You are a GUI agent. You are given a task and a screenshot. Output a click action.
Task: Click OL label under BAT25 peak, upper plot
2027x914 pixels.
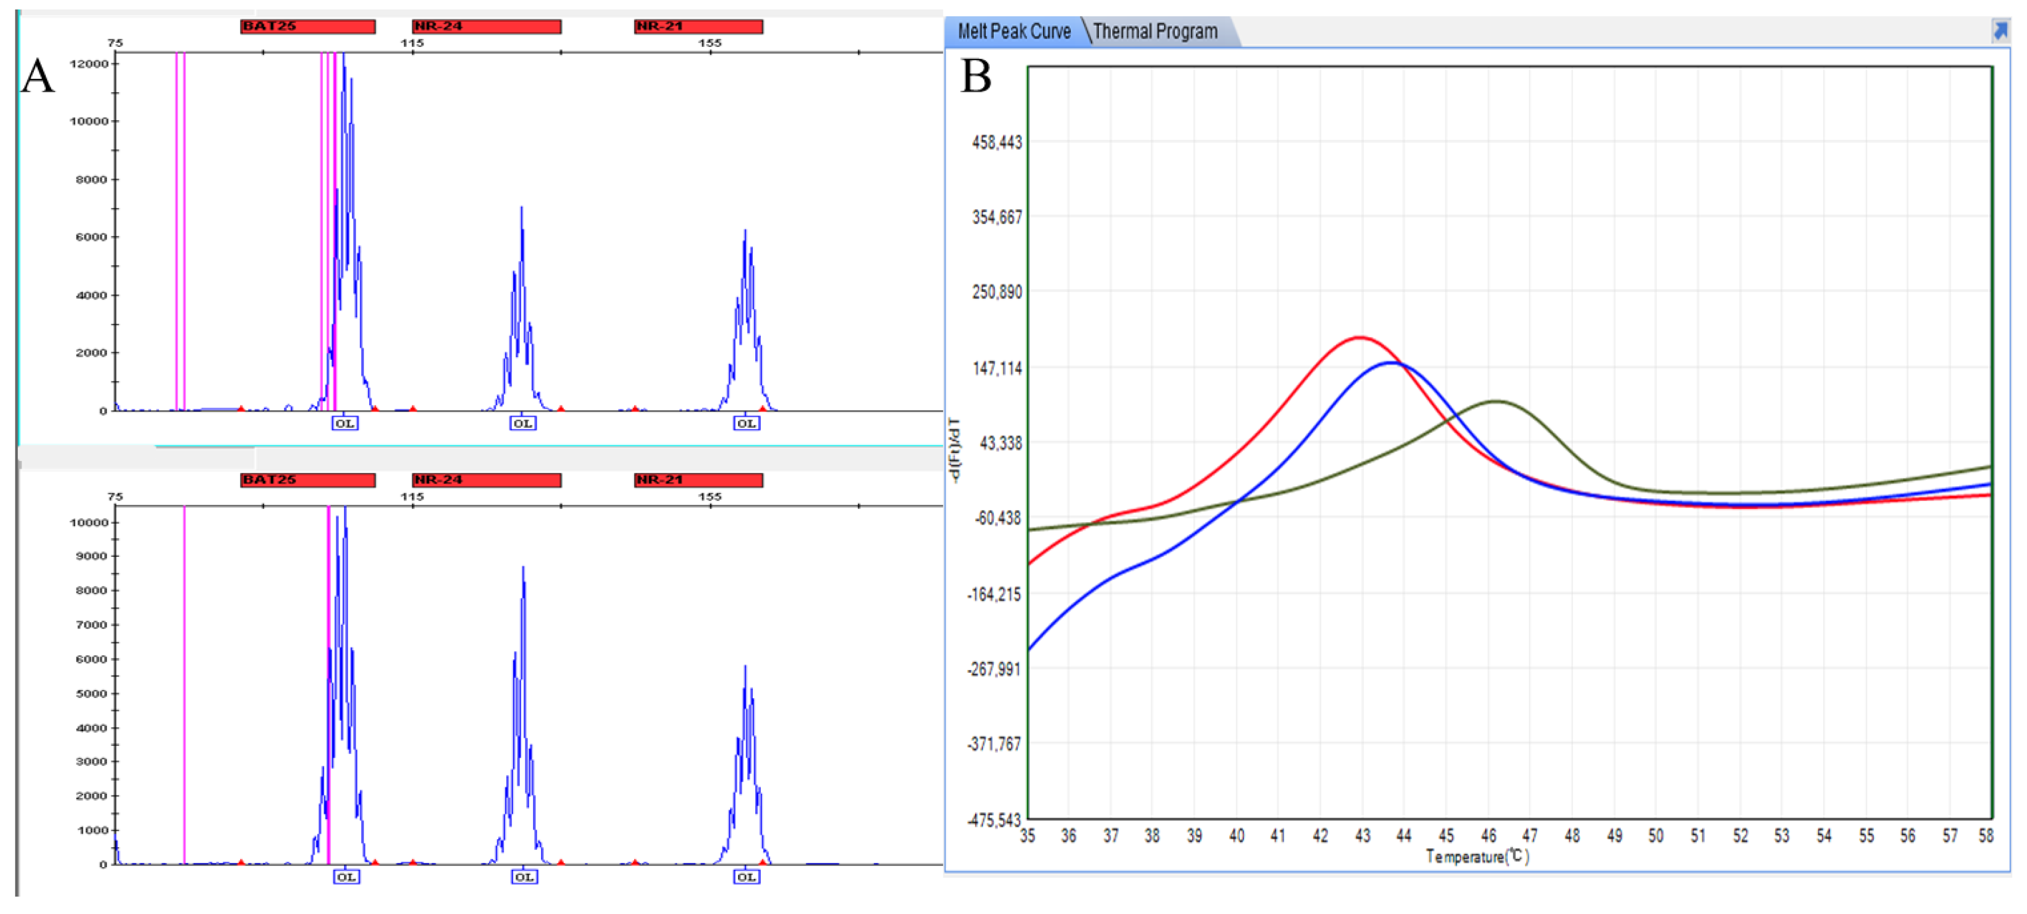click(x=345, y=424)
